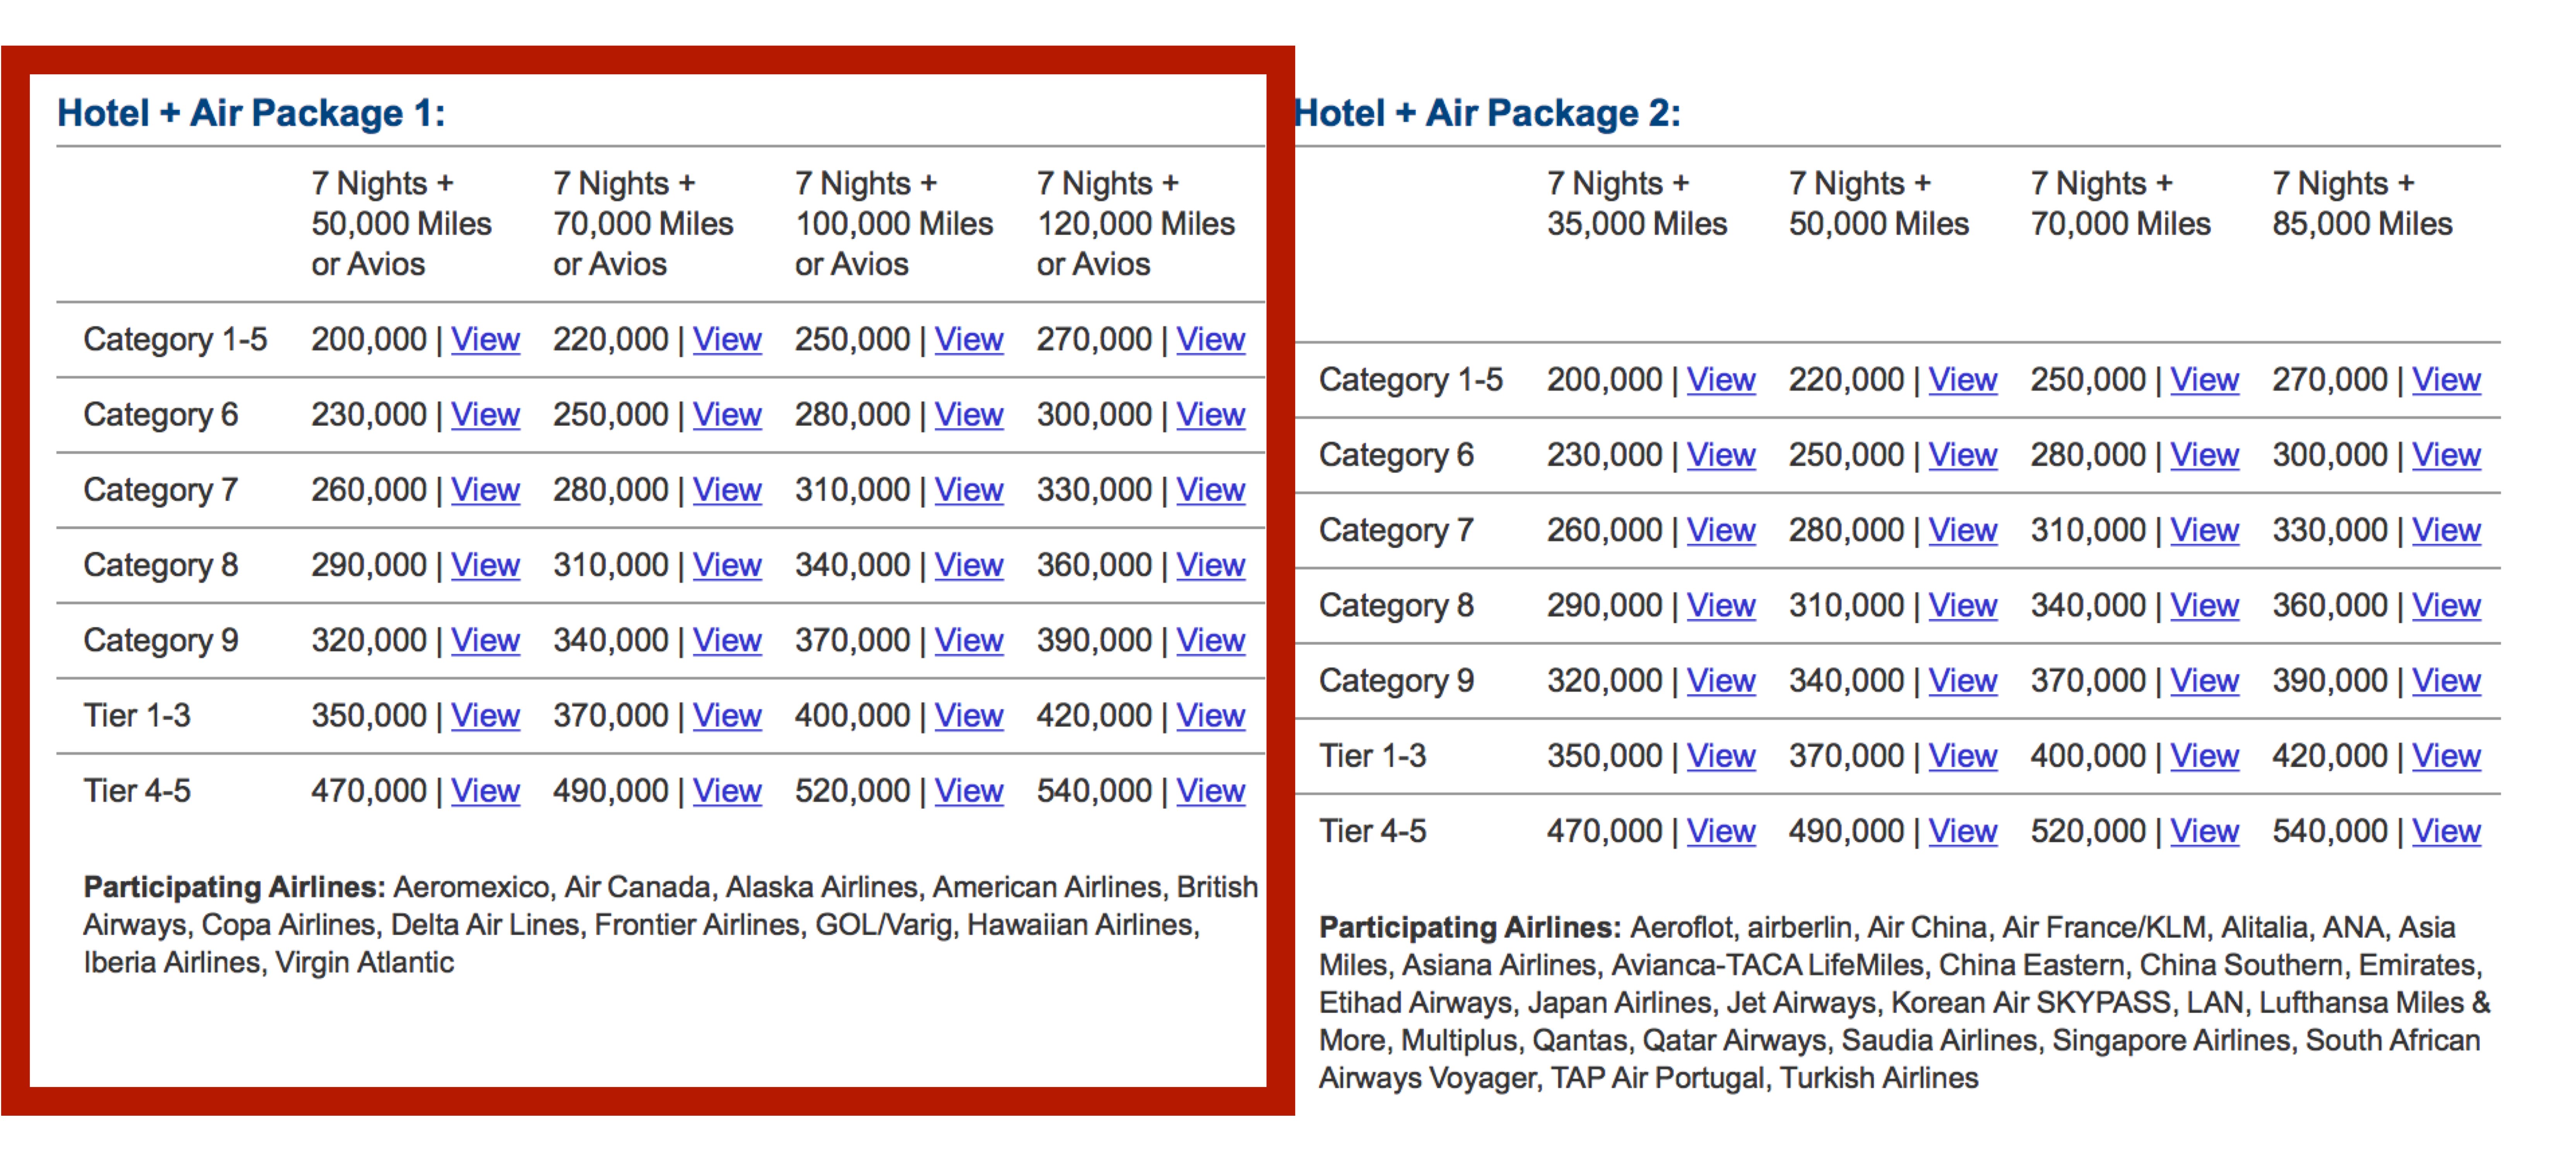Screen dimensions: 2576x1166
Task: Click View for Package 2 Category 9 340,000
Action: click(1962, 681)
